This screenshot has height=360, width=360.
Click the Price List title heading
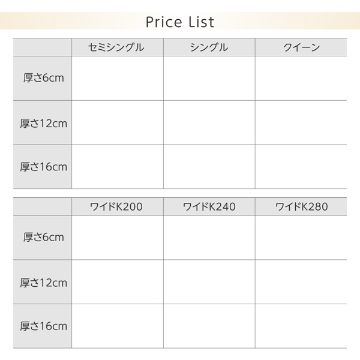coord(180,22)
